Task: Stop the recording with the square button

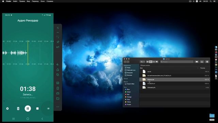Action: click(37, 109)
